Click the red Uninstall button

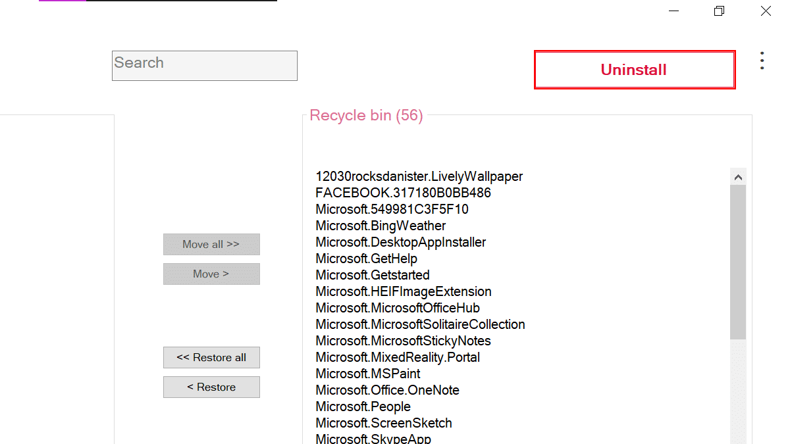pyautogui.click(x=634, y=70)
